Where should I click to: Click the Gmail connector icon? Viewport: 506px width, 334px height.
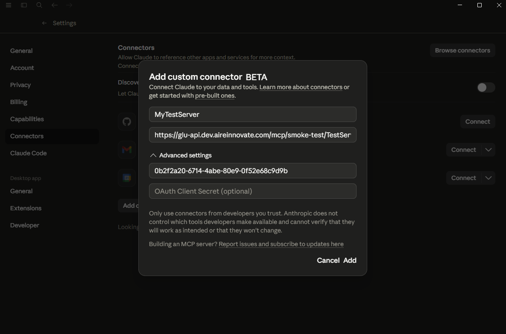point(127,150)
